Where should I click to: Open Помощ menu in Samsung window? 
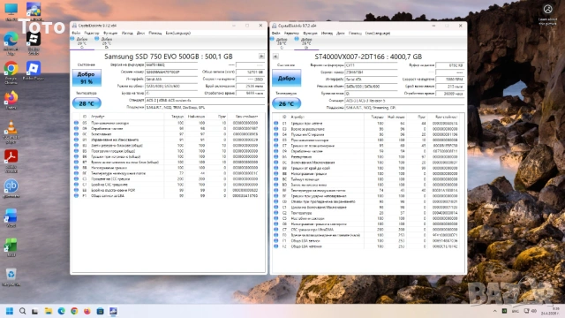point(155,34)
